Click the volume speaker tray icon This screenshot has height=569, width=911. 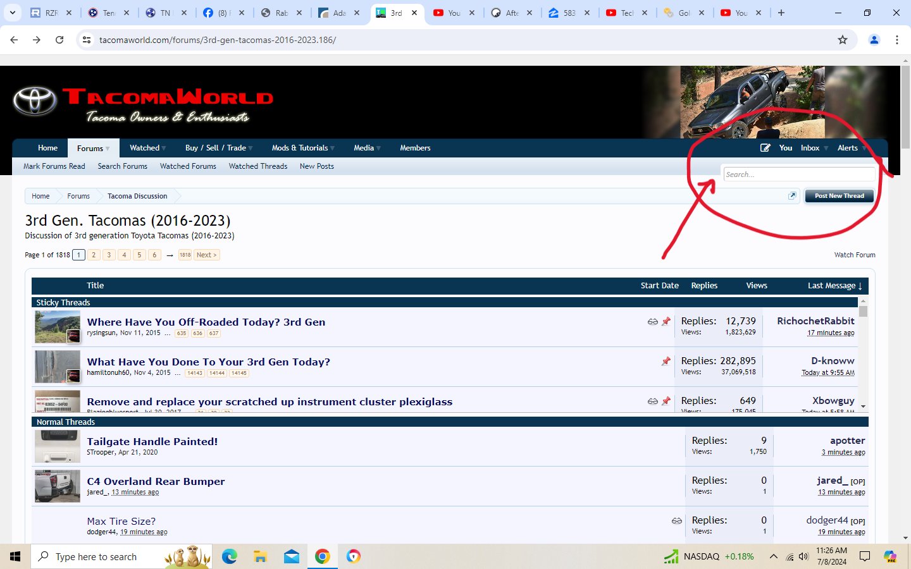tap(803, 556)
